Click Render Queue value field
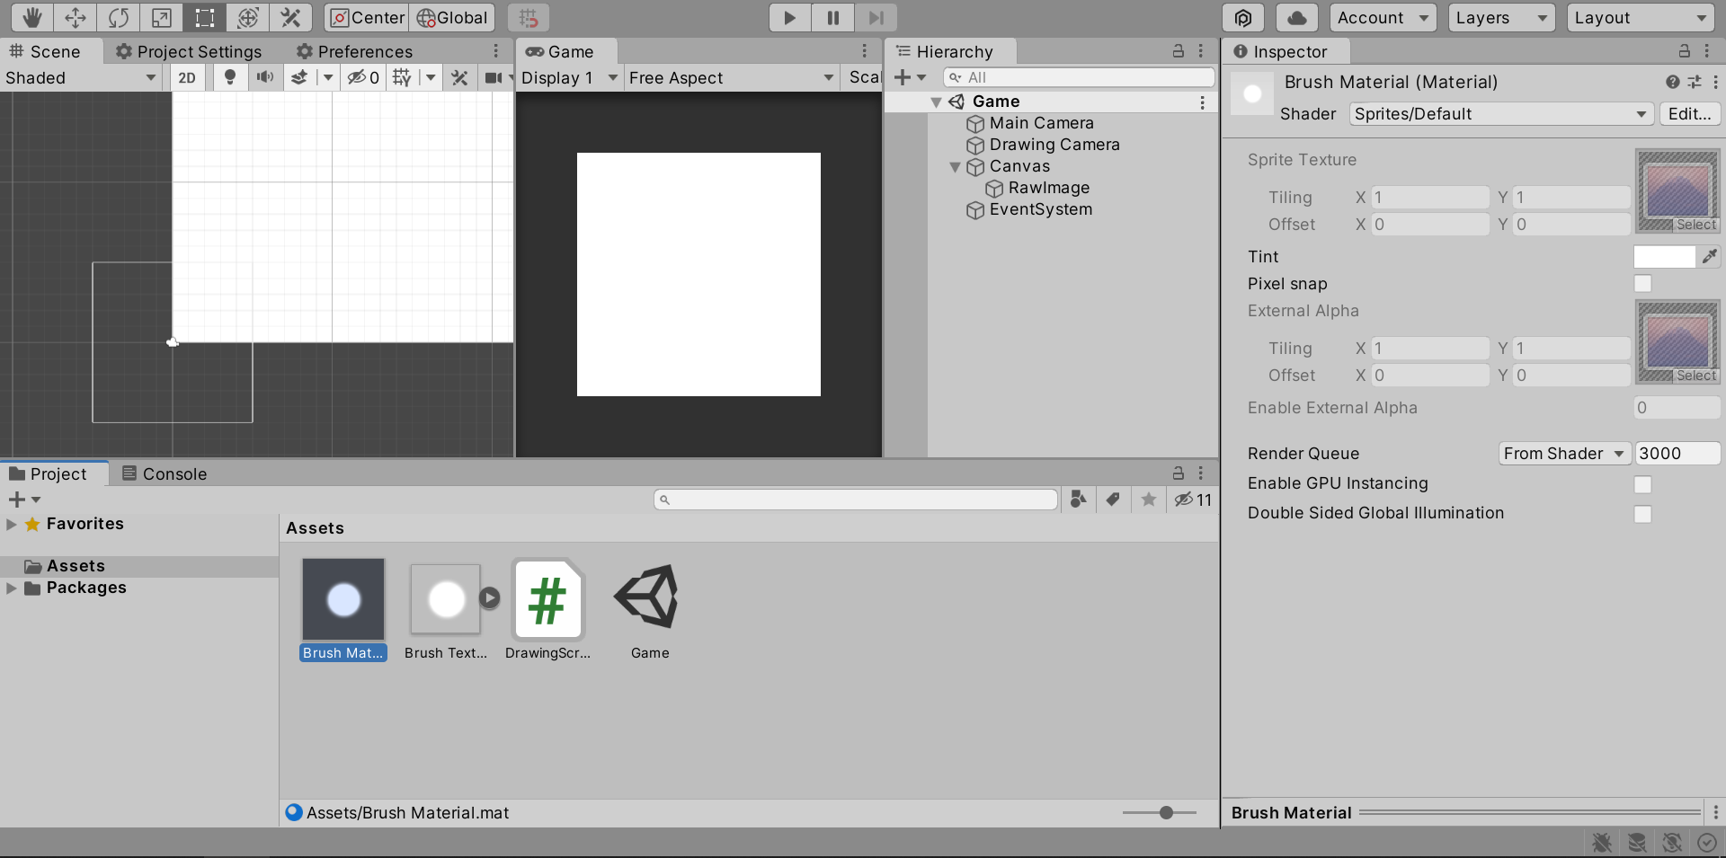Image resolution: width=1726 pixels, height=858 pixels. (x=1677, y=454)
